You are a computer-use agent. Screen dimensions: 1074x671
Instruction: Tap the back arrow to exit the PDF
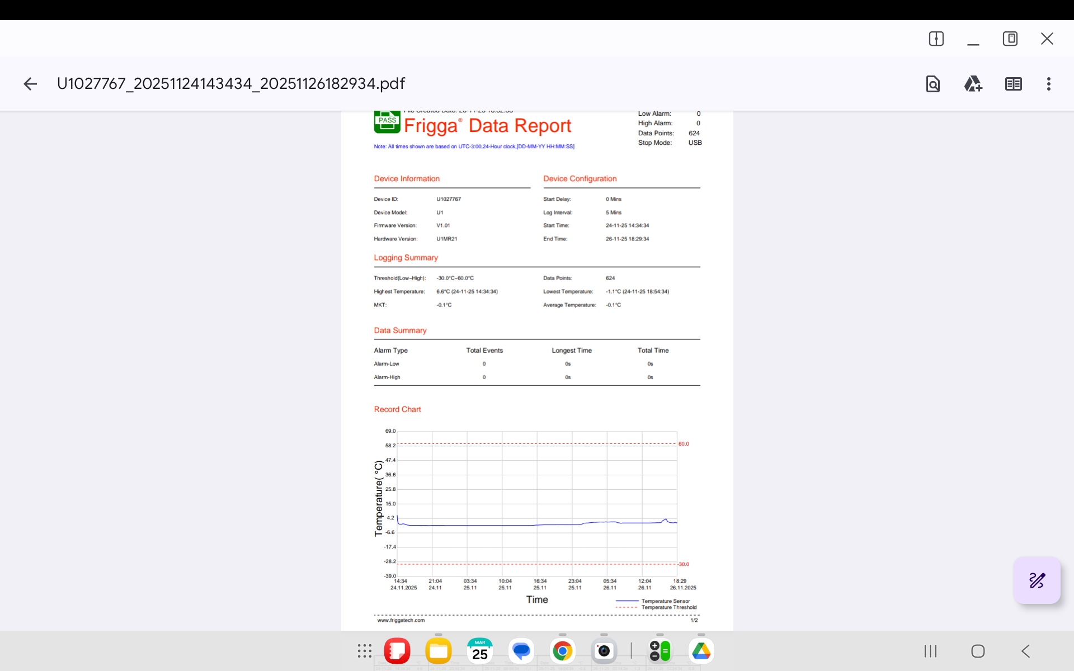[30, 84]
